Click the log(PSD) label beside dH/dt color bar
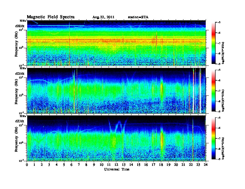The width and height of the screenshot is (245, 189). click(x=223, y=53)
